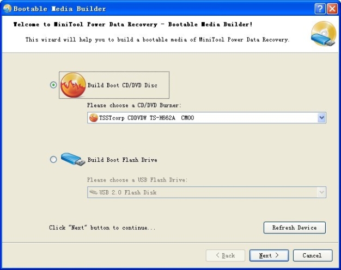Click Next to continue the wizard

(x=269, y=255)
